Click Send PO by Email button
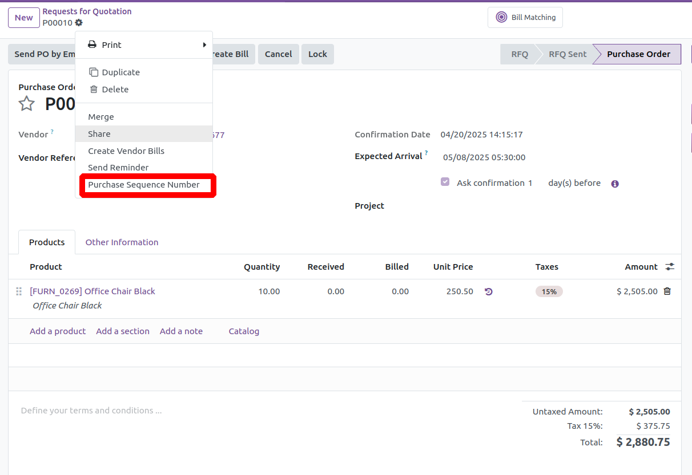Screen dimensions: 692x475 click(42, 54)
